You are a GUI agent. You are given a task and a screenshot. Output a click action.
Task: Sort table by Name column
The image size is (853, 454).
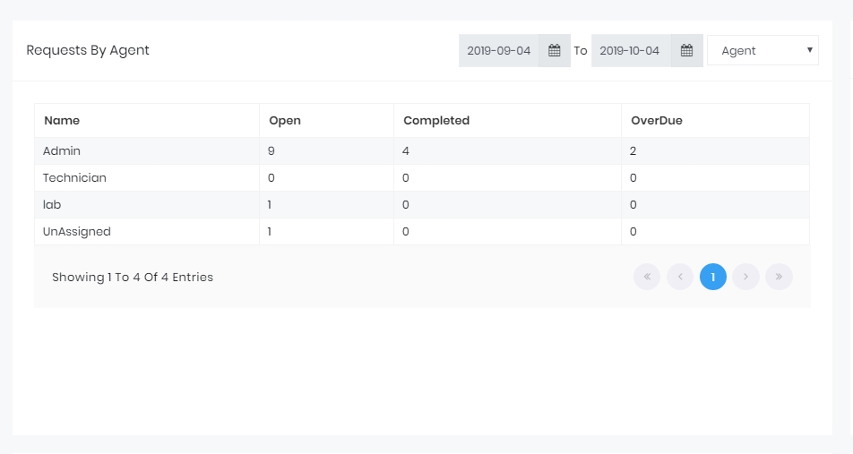tap(62, 121)
